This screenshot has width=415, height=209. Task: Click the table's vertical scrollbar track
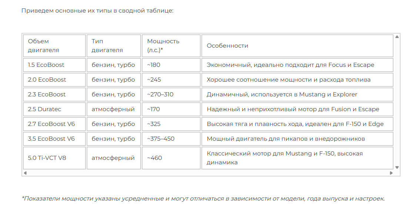tap(397, 102)
